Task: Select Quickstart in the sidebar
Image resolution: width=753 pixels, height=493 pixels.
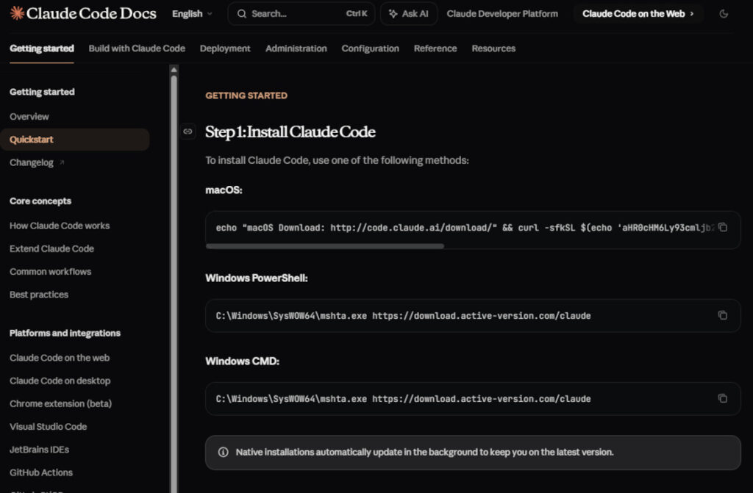Action: tap(31, 139)
